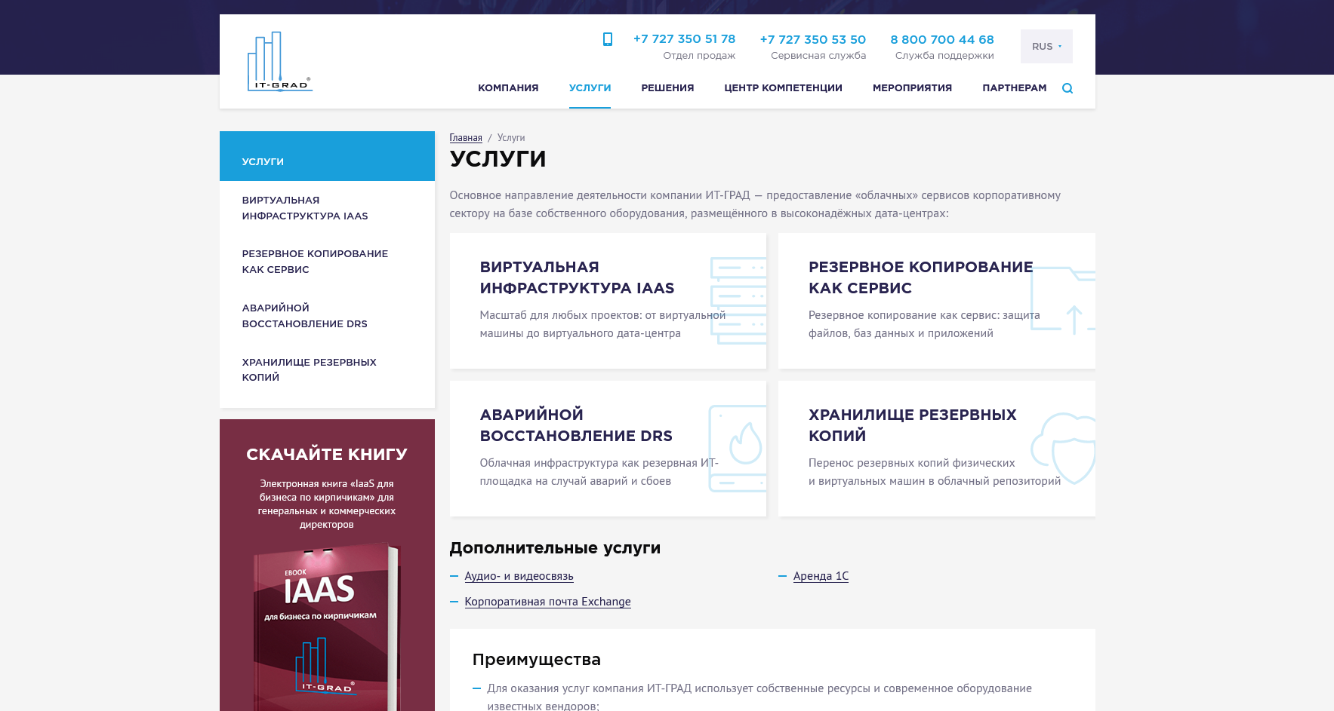Open the Партнерам menu

tap(1014, 88)
